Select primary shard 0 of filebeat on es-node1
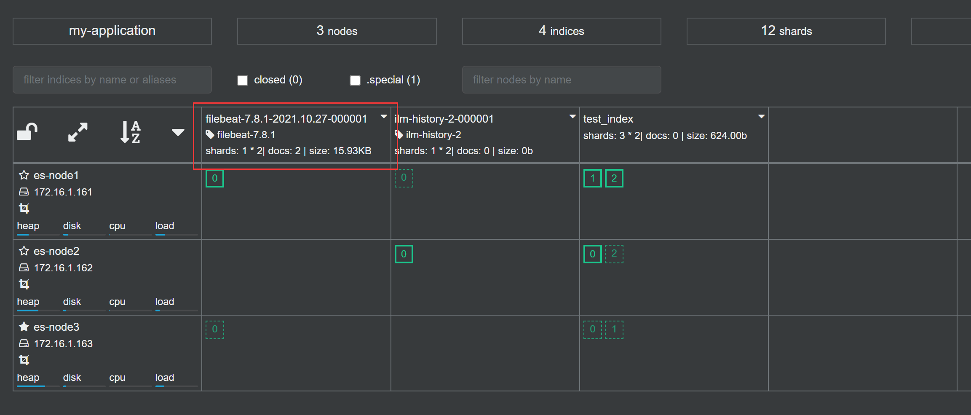This screenshot has height=415, width=971. (x=215, y=178)
